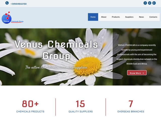Viewport: 161px width, 121px height.
Task: Click phone number +201004856700
Action: coord(19,4)
